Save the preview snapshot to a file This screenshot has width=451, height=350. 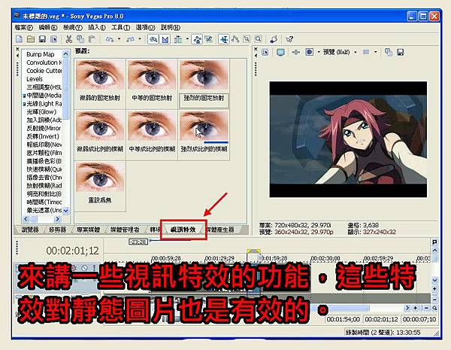pyautogui.click(x=400, y=53)
